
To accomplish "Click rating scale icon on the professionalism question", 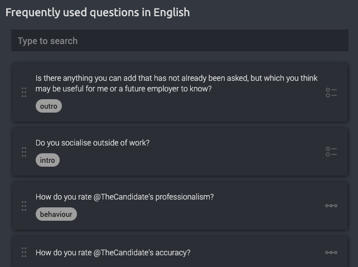I will click(x=331, y=206).
